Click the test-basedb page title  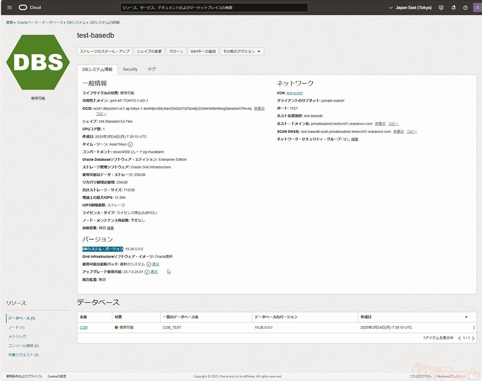click(96, 35)
